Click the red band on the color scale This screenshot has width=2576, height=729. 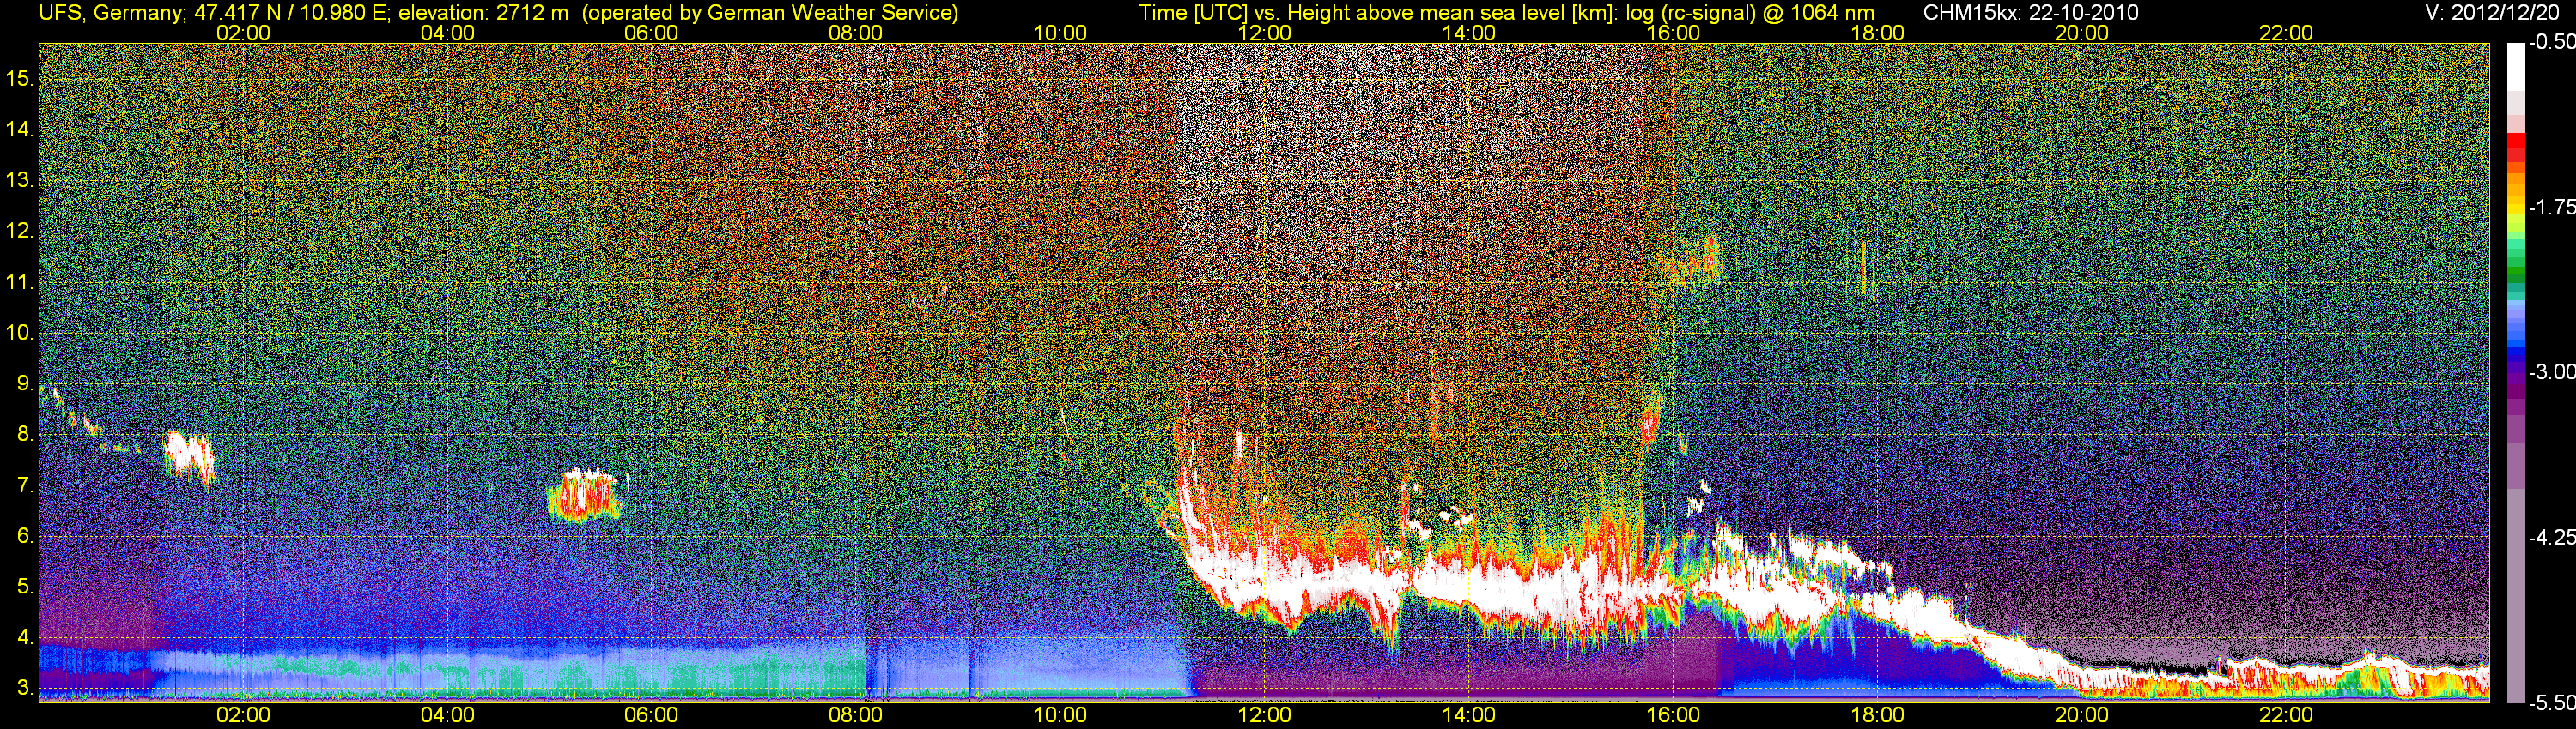point(2516,148)
